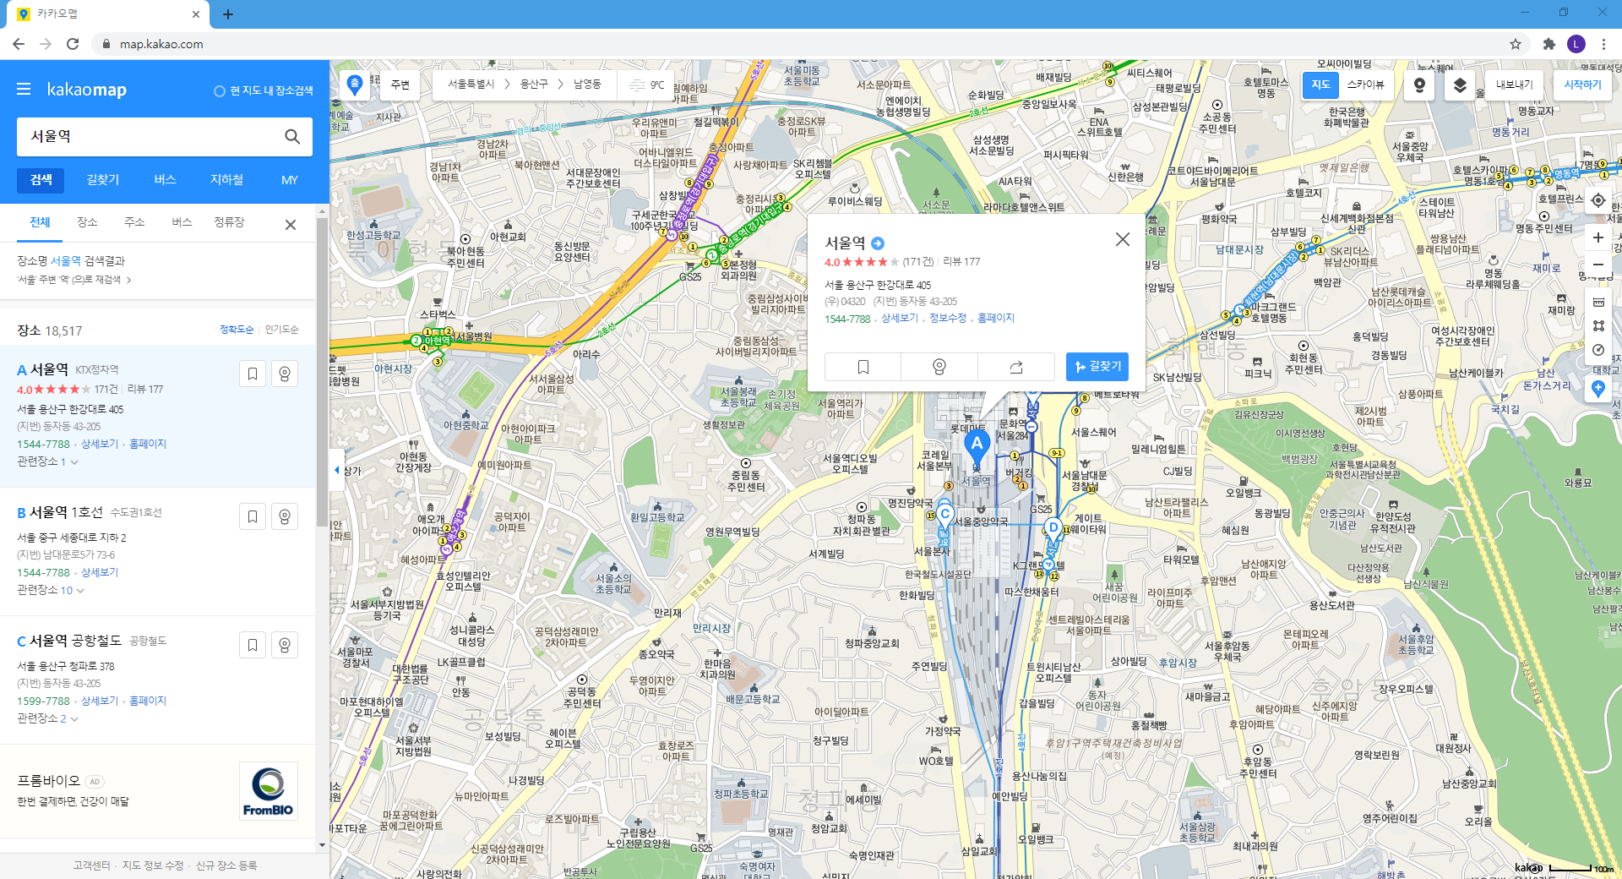Open 상세보기 link in popup
This screenshot has height=879, width=1622.
pos(900,318)
